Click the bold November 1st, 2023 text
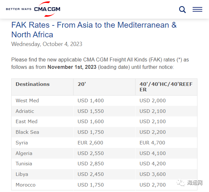 [x=72, y=67]
